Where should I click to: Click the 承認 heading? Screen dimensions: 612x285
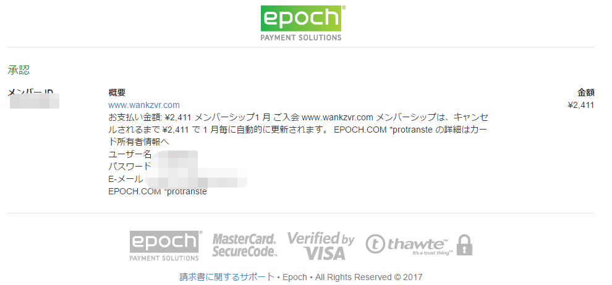19,70
